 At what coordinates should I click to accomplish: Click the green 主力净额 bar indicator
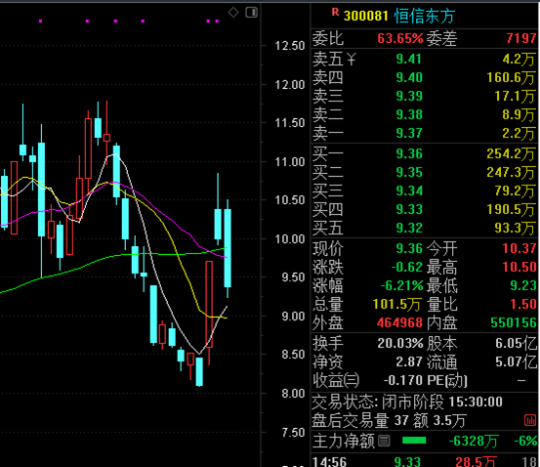pyautogui.click(x=414, y=440)
